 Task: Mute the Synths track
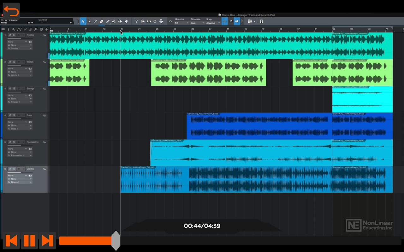9,35
